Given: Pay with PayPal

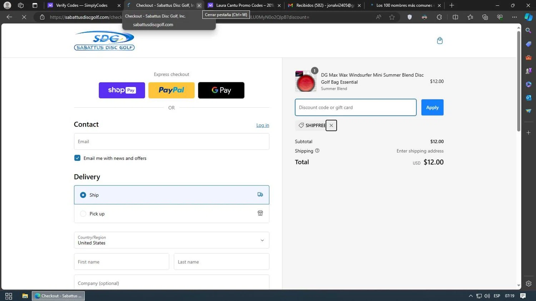Looking at the screenshot, I should click(172, 90).
